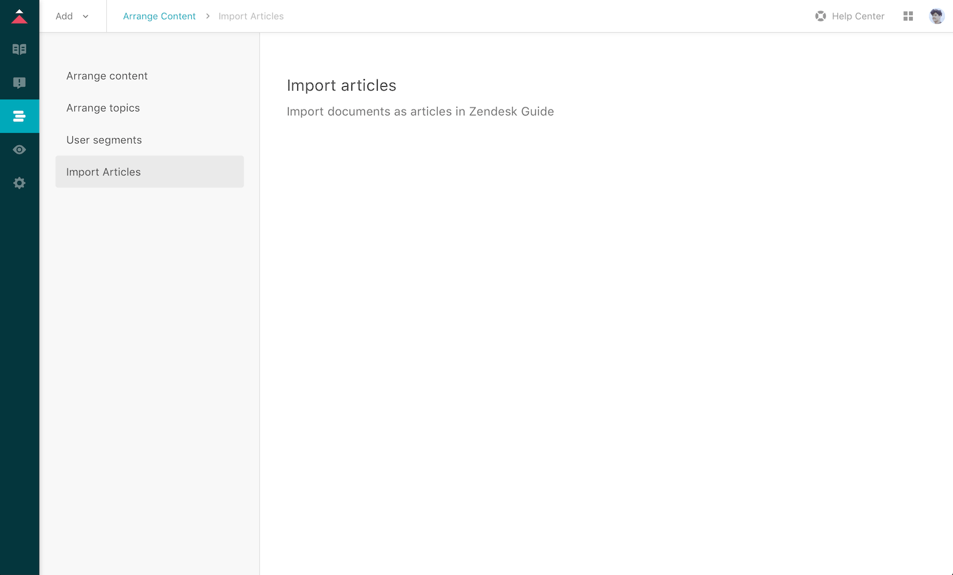Open the Zendesk products grid icon
This screenshot has height=575, width=953.
908,16
